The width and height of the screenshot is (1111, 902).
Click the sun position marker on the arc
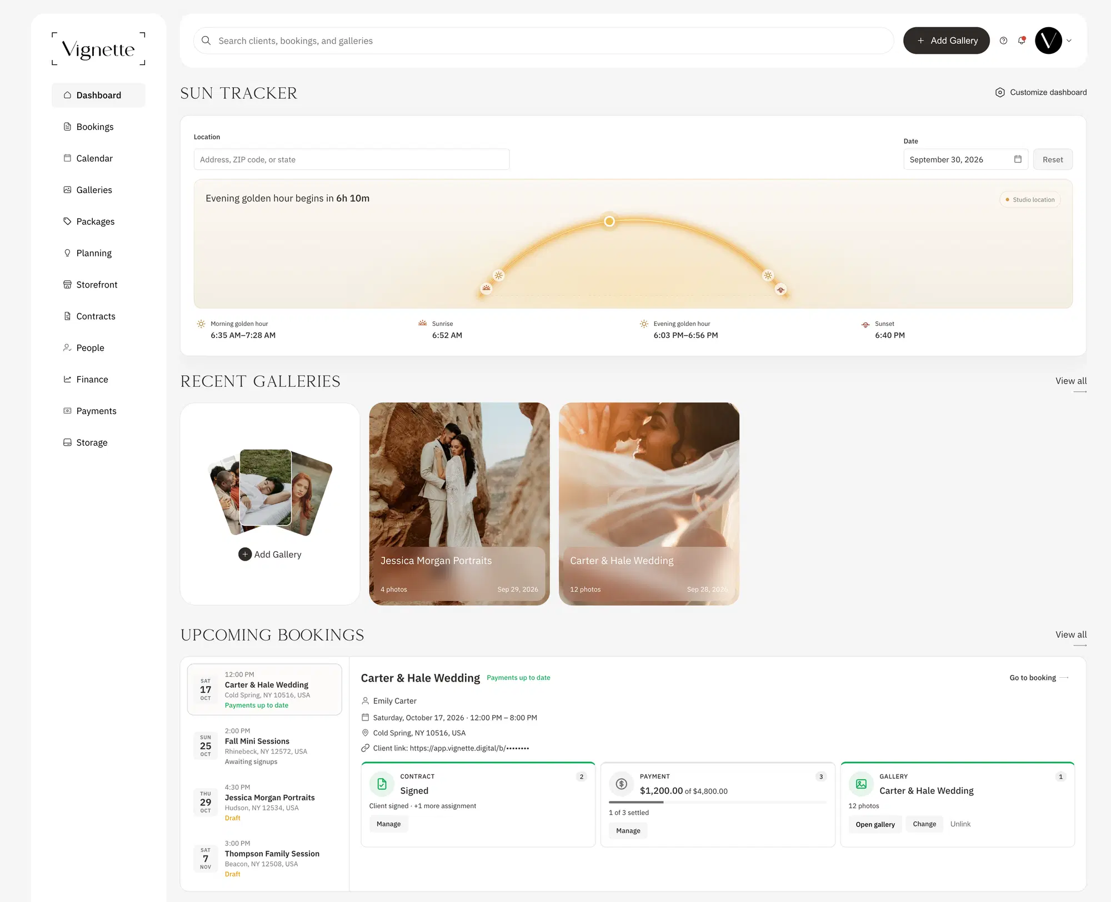pyautogui.click(x=609, y=221)
